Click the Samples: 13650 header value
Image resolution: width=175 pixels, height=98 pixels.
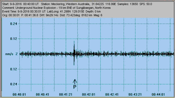pos(127,4)
